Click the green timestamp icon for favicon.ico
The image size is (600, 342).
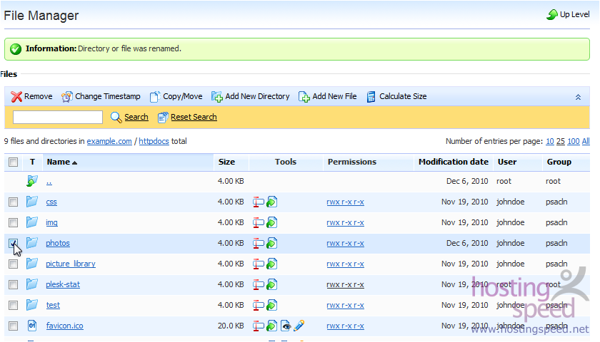pyautogui.click(x=271, y=326)
